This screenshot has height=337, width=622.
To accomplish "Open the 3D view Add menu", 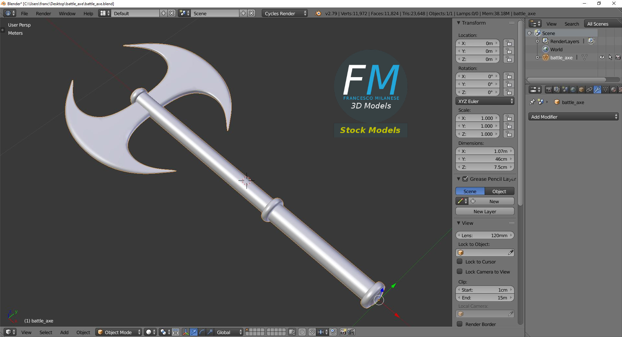I will pyautogui.click(x=64, y=332).
